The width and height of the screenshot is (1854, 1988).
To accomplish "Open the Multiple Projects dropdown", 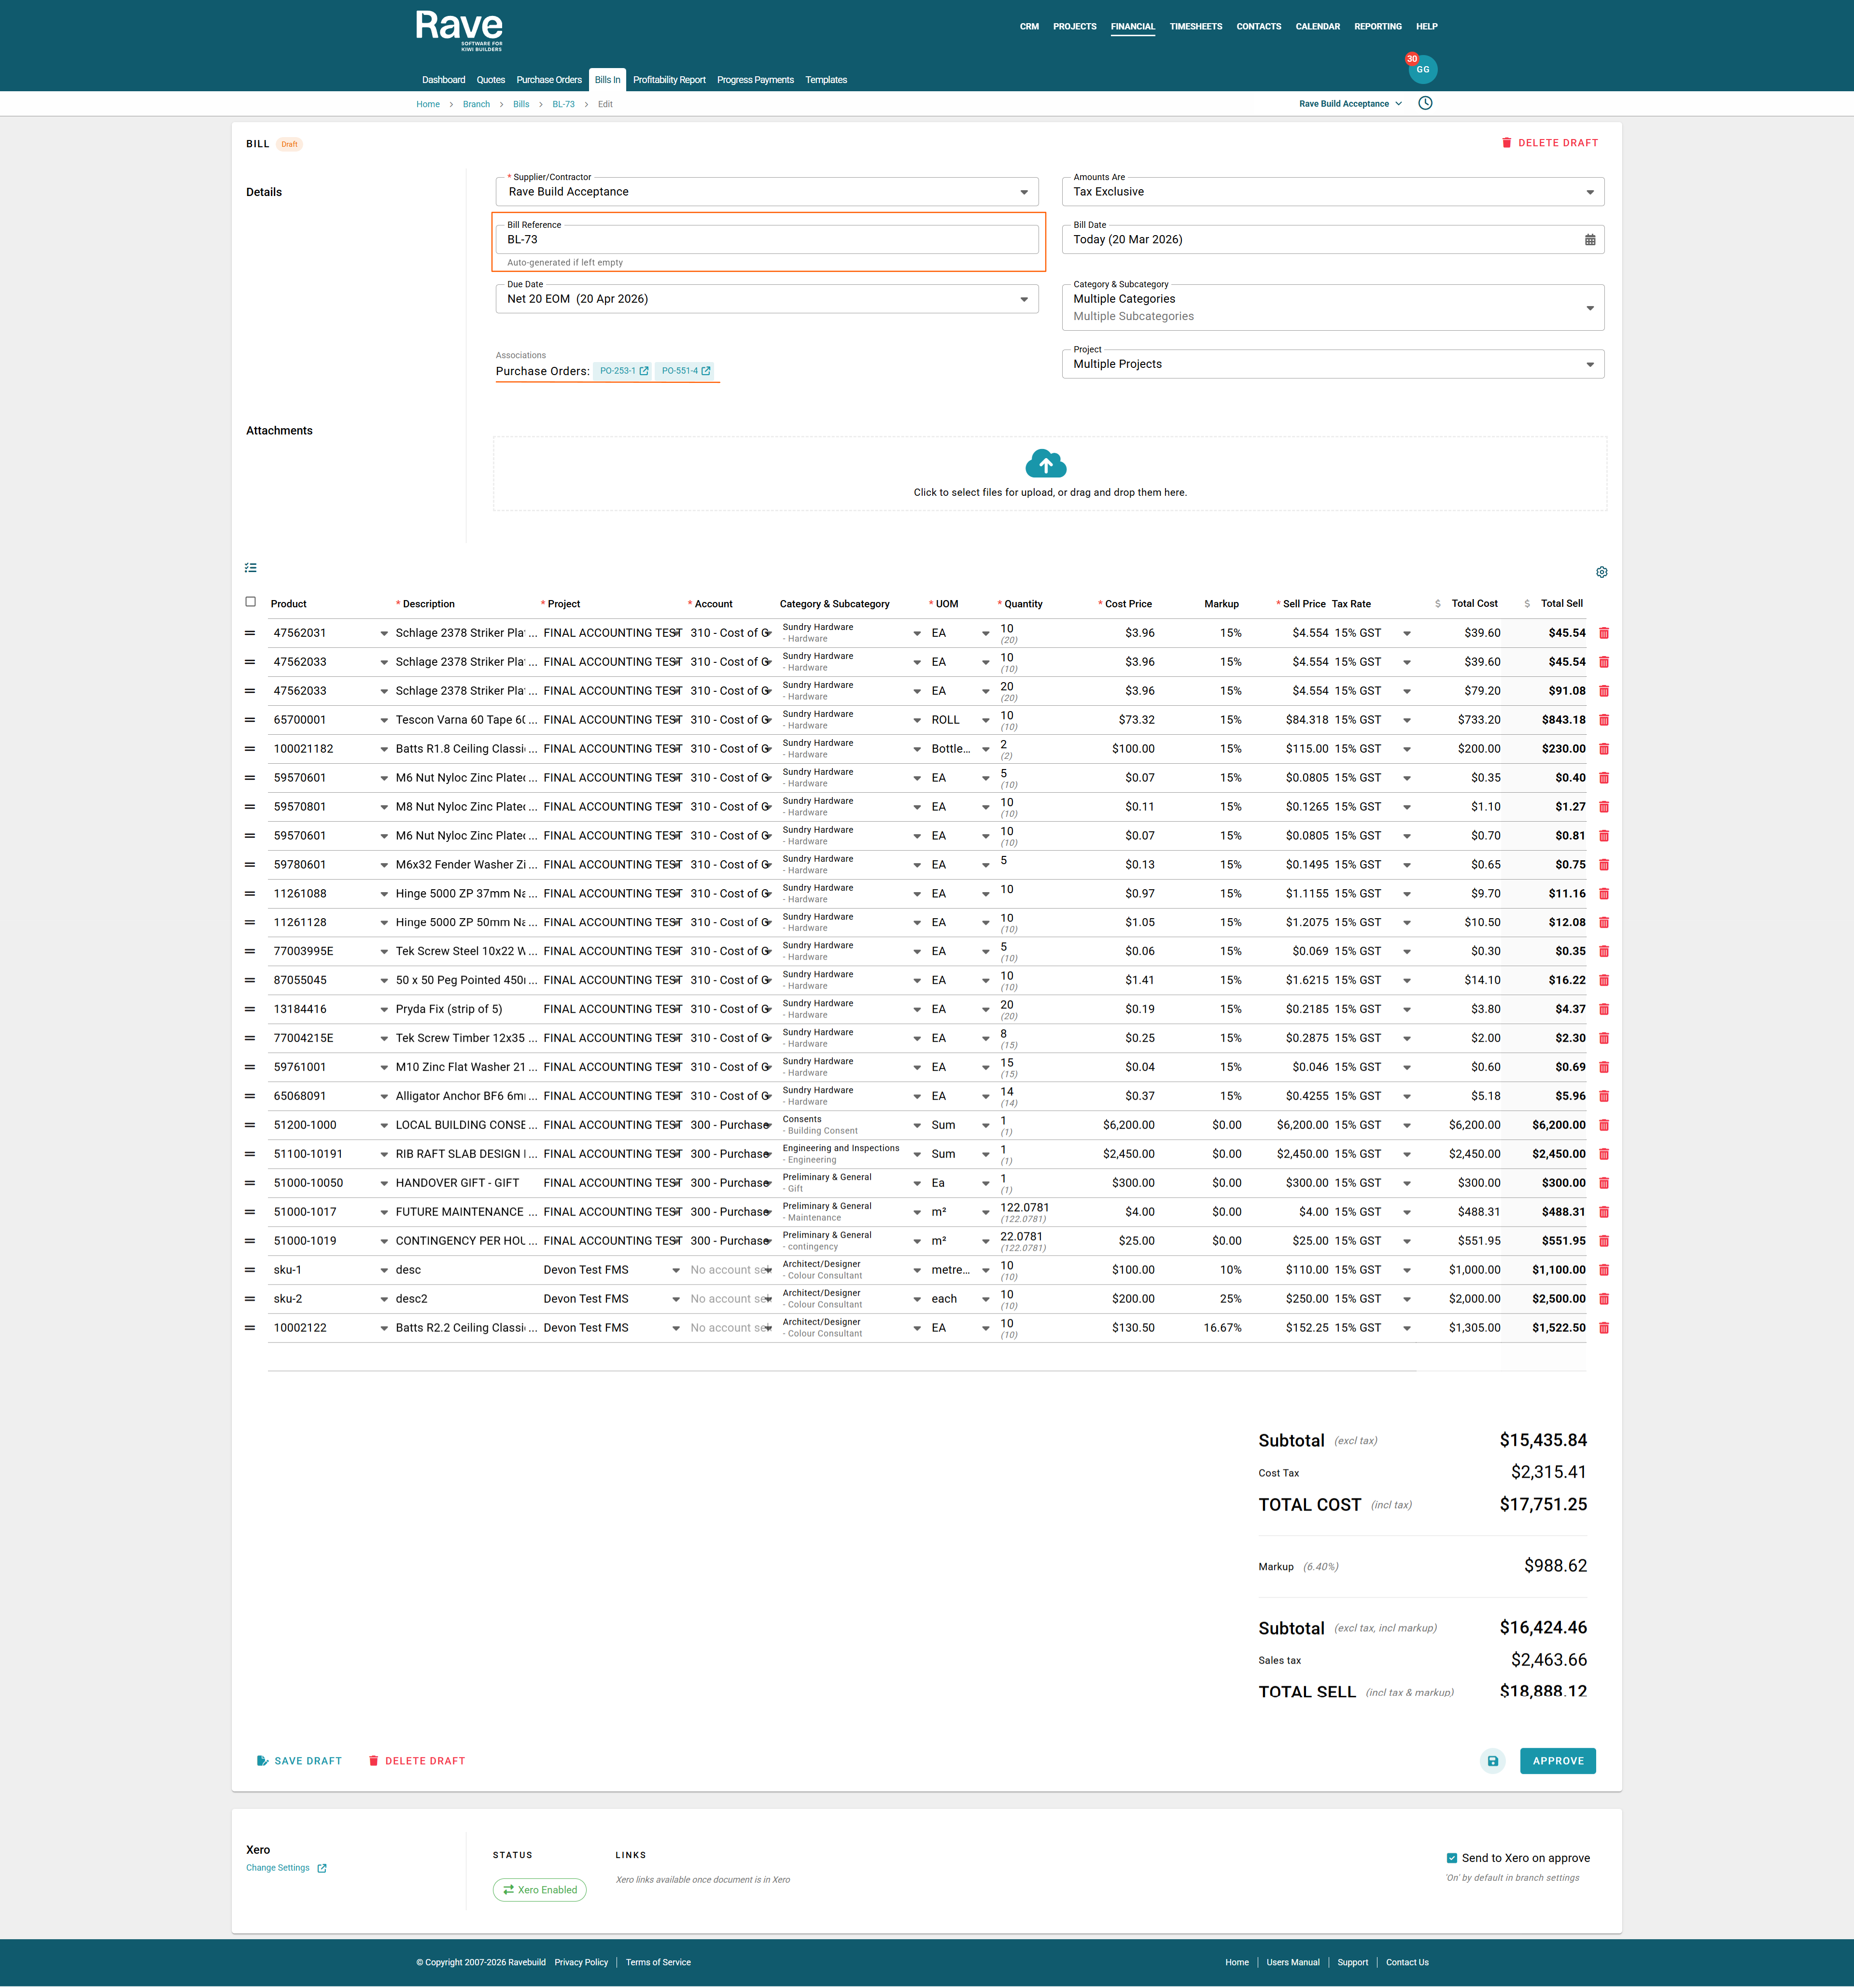I will point(1589,364).
